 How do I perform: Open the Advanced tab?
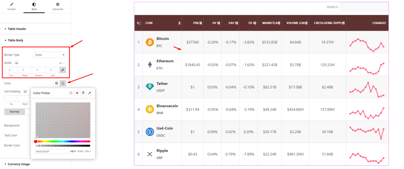pyautogui.click(x=58, y=6)
